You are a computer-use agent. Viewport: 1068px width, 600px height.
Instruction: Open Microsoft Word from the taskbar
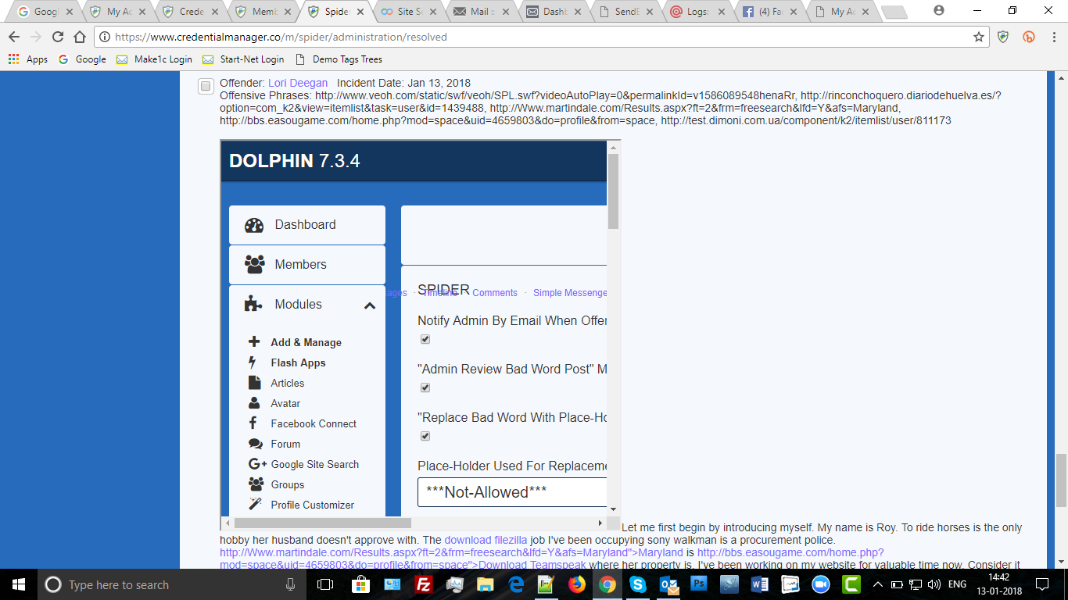tap(760, 584)
